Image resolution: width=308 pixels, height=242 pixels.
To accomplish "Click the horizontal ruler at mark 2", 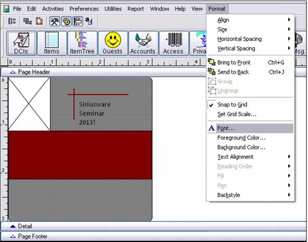I will pyautogui.click(x=100, y=62).
